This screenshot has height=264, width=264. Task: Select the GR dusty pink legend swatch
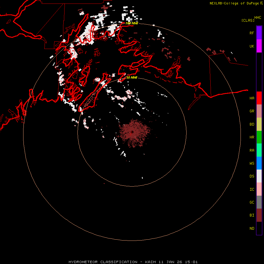259,111
